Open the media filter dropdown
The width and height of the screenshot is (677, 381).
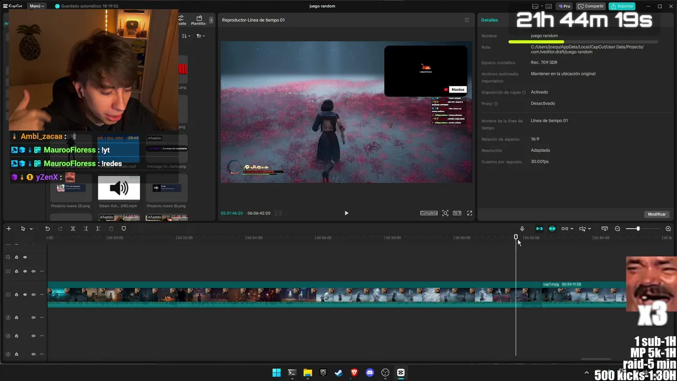(x=200, y=36)
